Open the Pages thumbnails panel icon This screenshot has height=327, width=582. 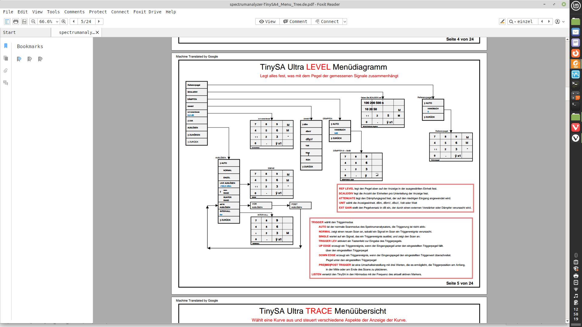pos(6,58)
